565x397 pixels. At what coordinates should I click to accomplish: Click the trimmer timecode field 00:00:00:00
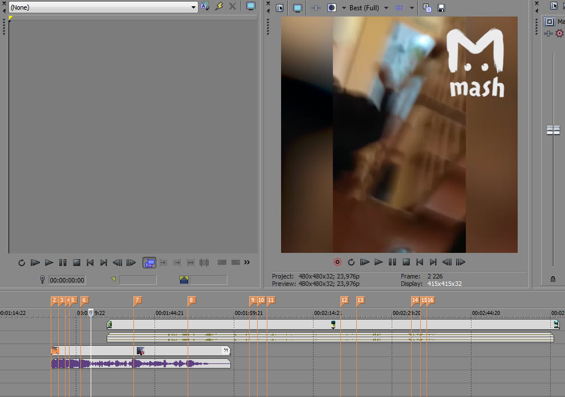pos(67,280)
